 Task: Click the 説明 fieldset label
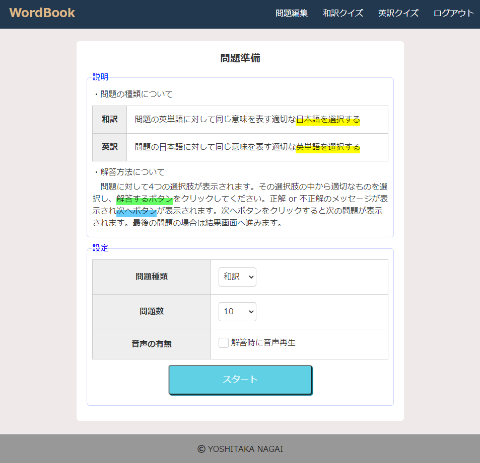click(99, 77)
